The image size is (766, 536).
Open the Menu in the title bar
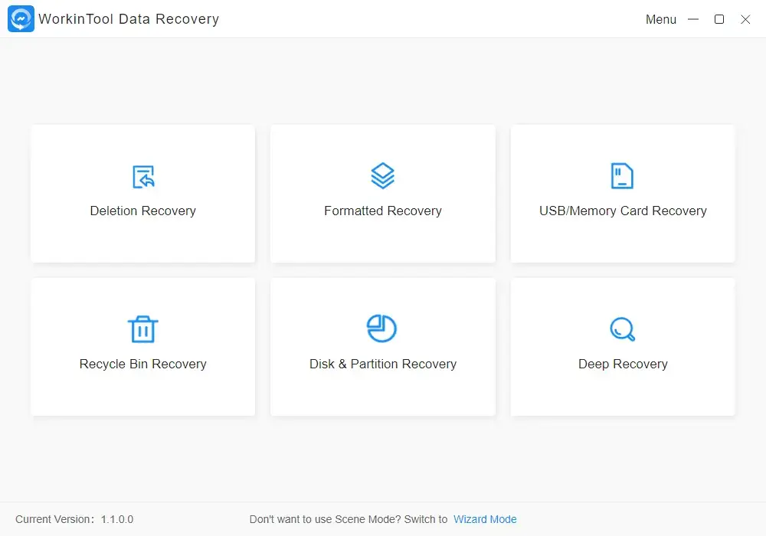660,20
